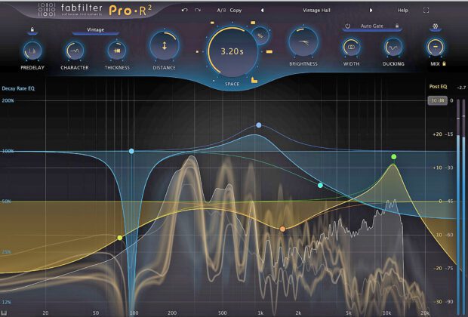Toggle A/B comparison state
Viewport: 468px width, 317px height.
tap(221, 11)
